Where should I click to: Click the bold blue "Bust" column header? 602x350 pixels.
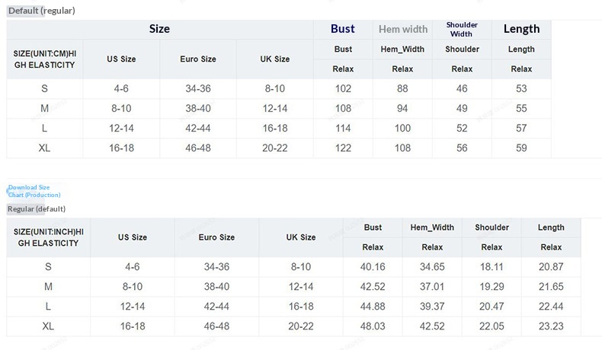(343, 29)
